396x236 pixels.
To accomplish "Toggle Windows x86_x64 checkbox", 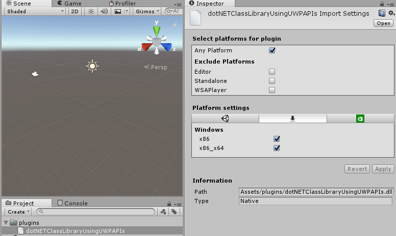I will tap(277, 148).
